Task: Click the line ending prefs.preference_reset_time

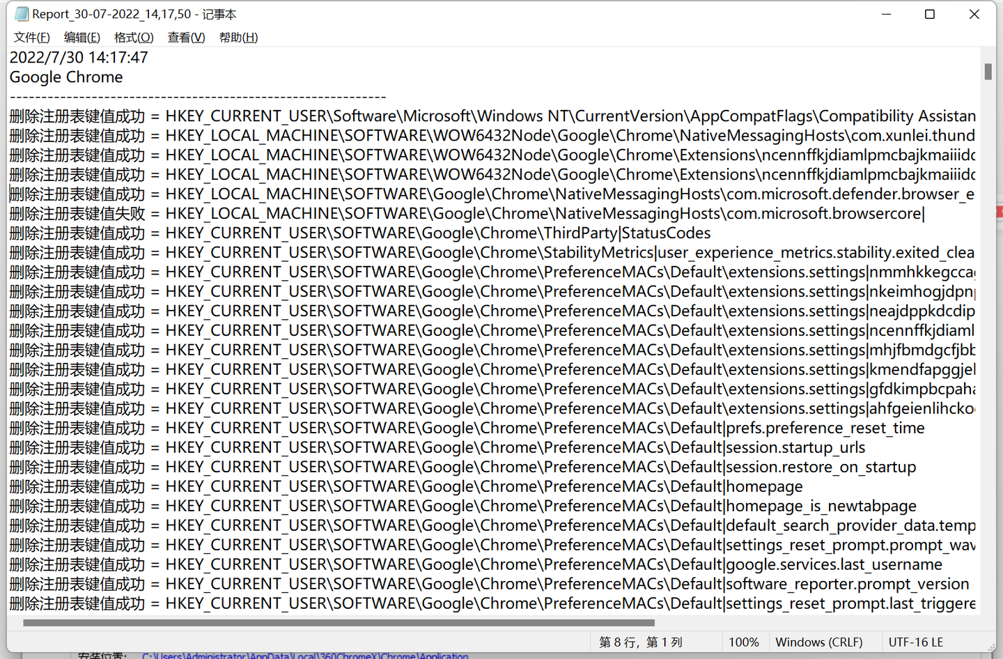Action: [467, 428]
